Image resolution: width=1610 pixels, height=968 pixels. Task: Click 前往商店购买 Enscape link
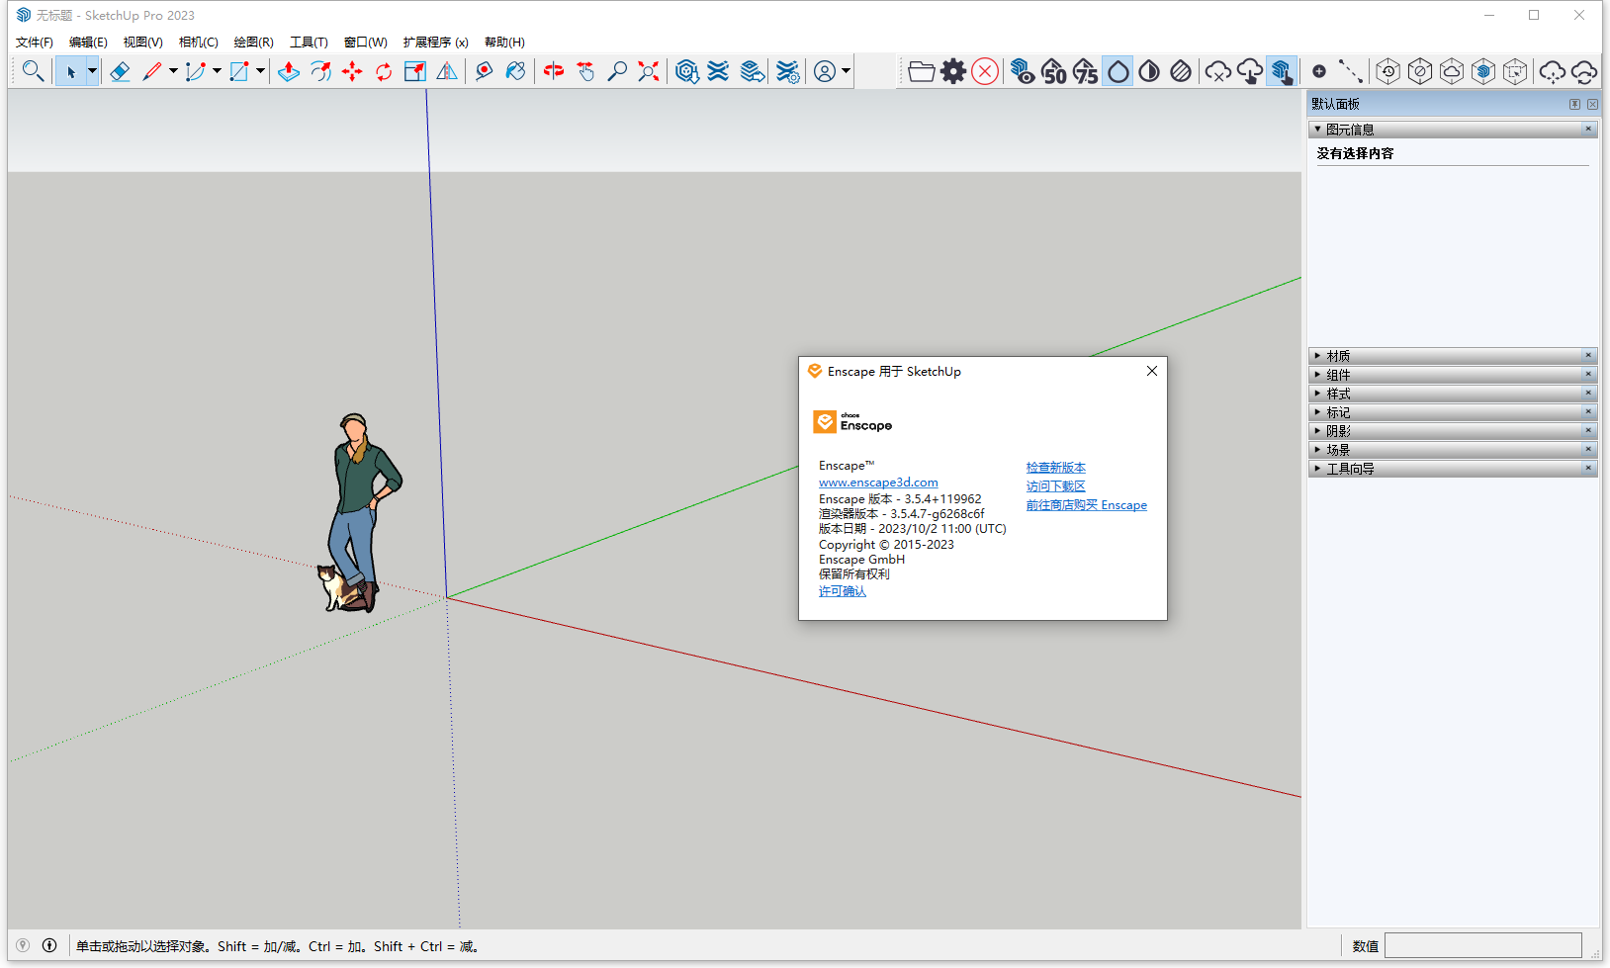click(x=1086, y=505)
